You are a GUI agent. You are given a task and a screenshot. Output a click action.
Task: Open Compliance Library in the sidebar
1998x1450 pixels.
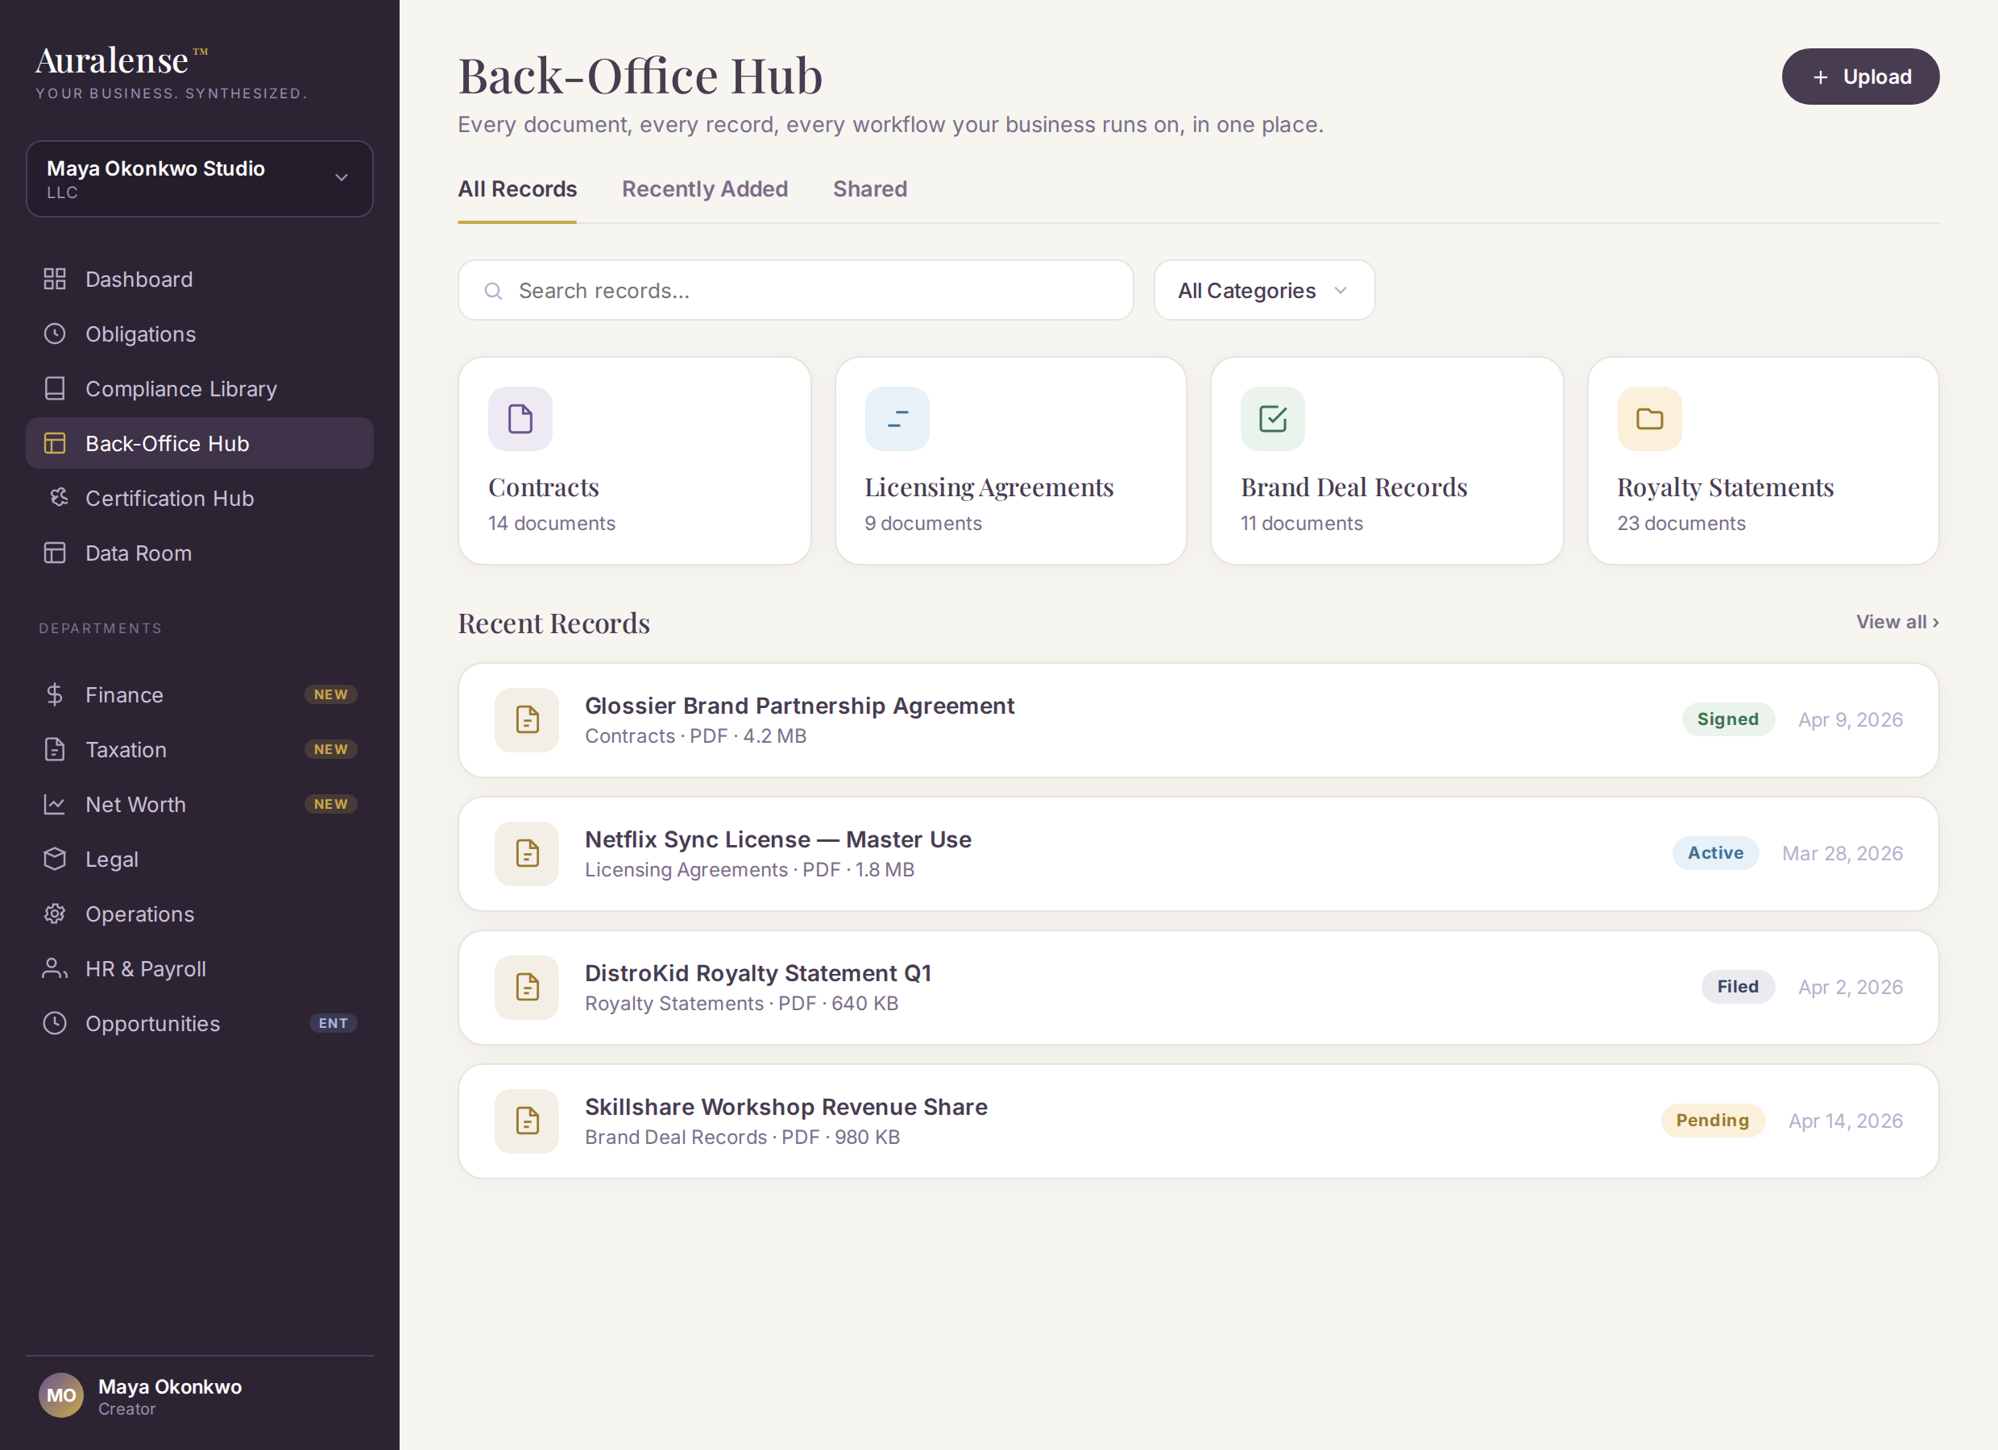[x=200, y=388]
